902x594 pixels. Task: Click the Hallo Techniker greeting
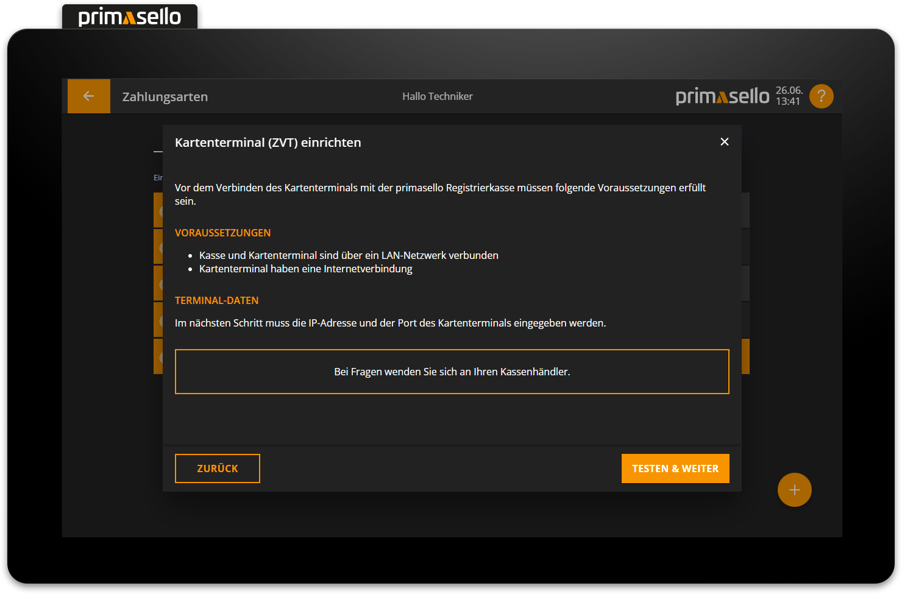(x=437, y=96)
